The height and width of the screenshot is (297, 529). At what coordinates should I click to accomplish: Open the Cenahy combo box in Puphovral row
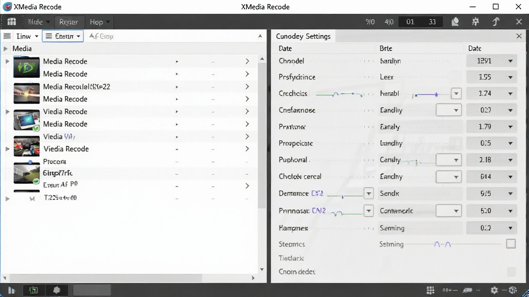click(448, 160)
